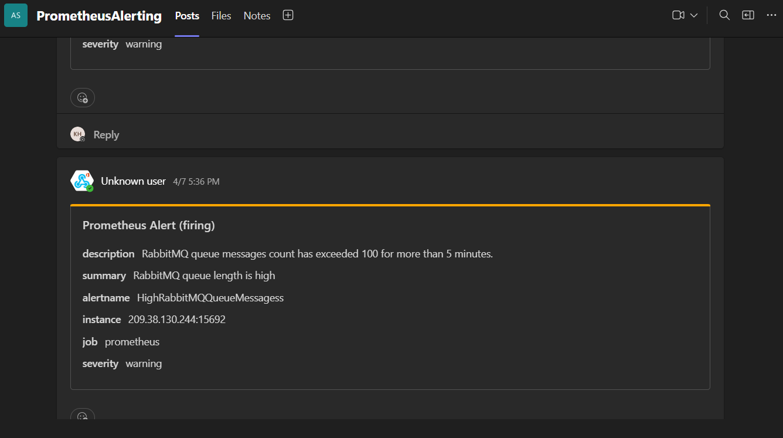Image resolution: width=783 pixels, height=438 pixels.
Task: Select the Prometheus Alert (firing) title
Action: point(149,225)
